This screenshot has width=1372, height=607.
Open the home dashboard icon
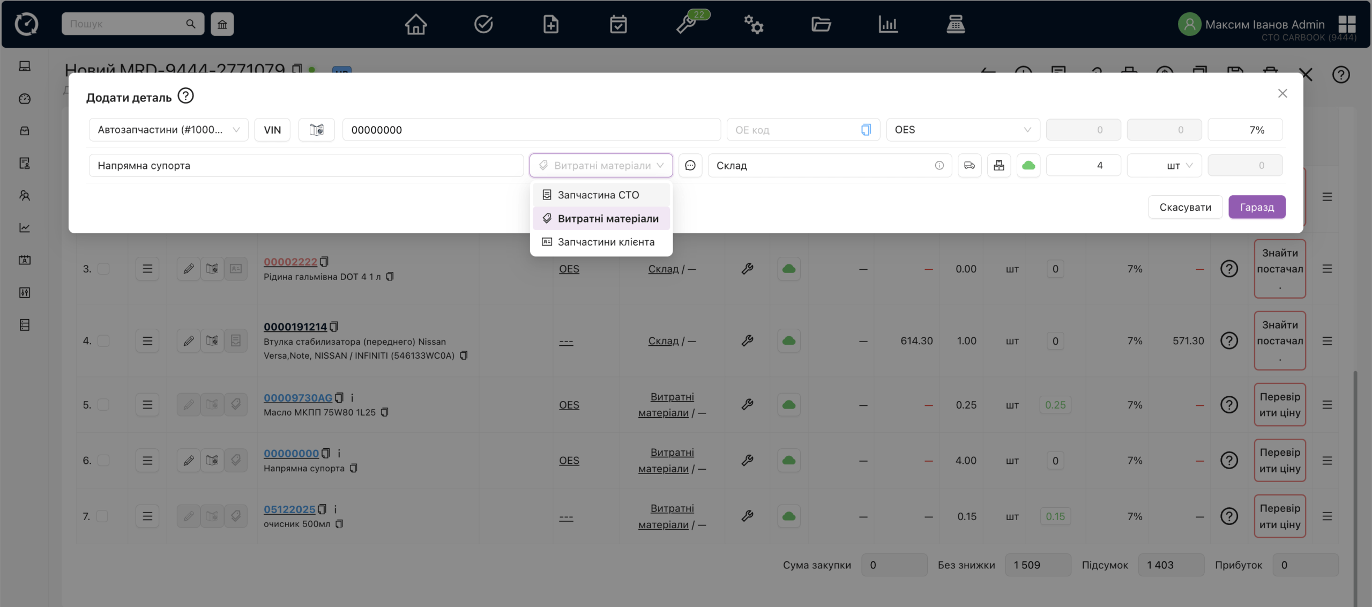[x=415, y=24]
